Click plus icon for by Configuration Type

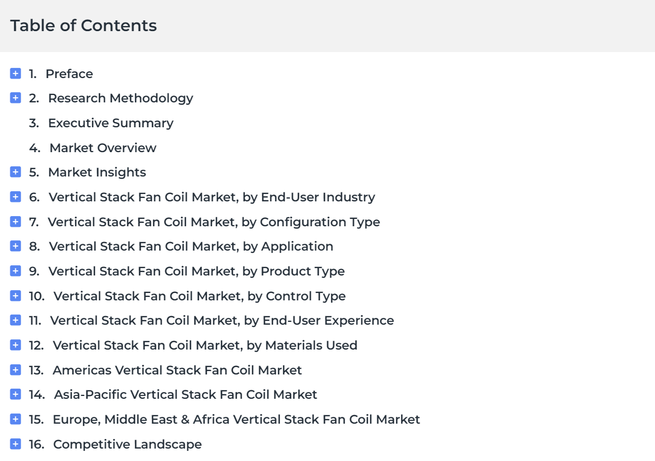(15, 222)
